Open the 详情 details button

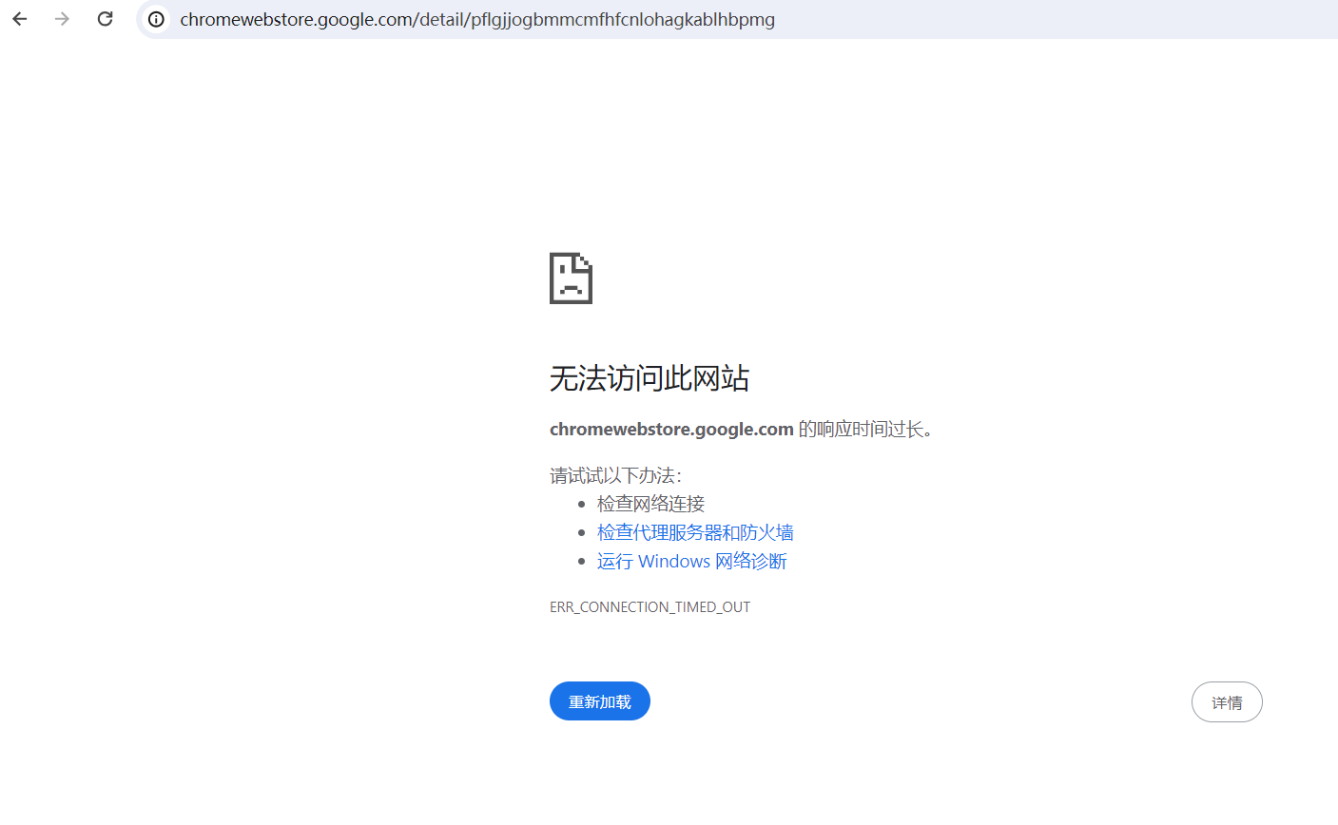[1227, 702]
